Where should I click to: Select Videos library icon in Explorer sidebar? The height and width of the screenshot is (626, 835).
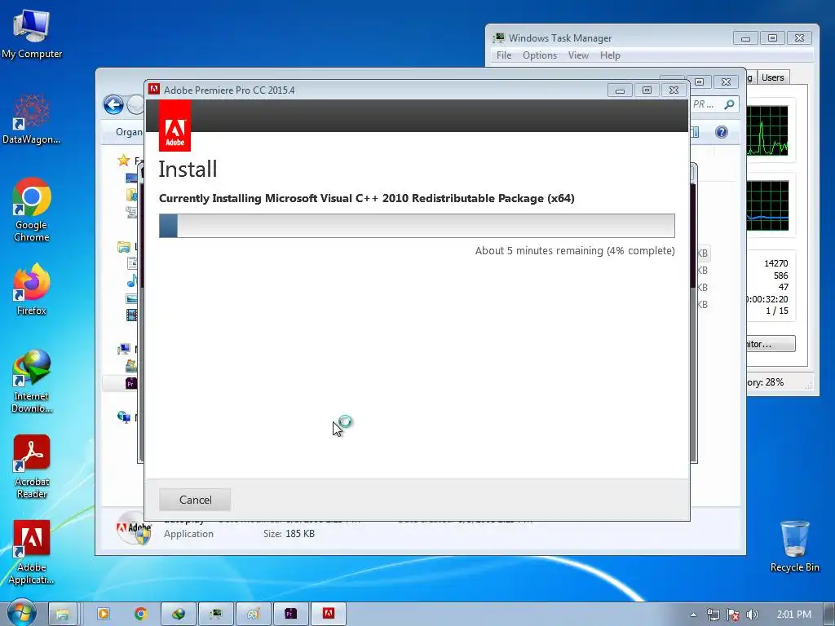point(131,315)
